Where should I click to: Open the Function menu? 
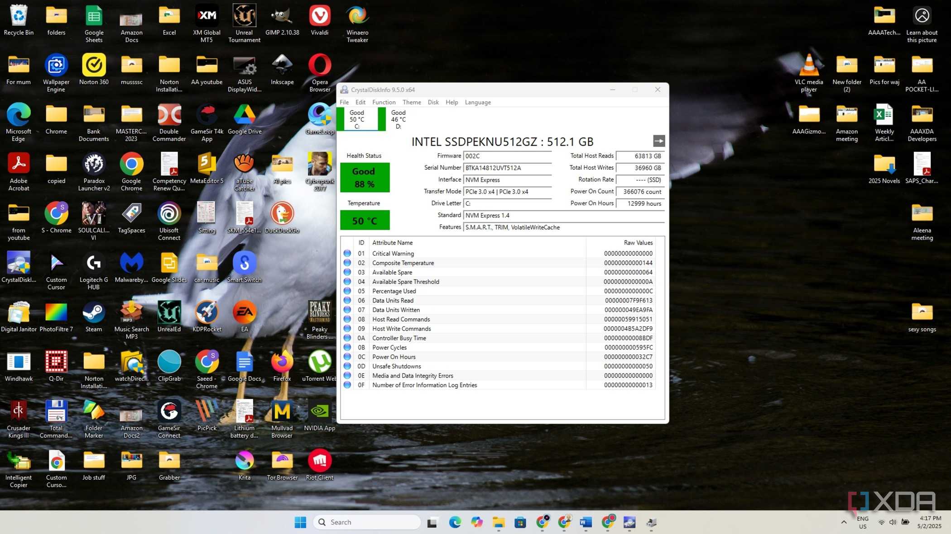coord(384,102)
